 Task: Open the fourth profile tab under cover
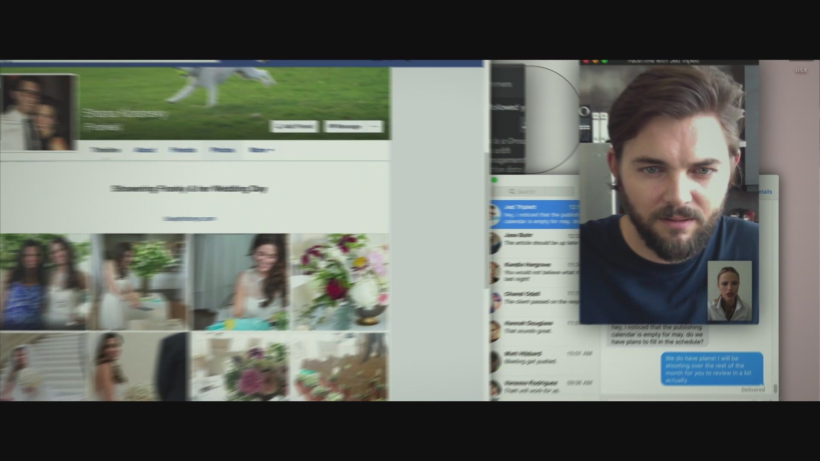coord(223,150)
